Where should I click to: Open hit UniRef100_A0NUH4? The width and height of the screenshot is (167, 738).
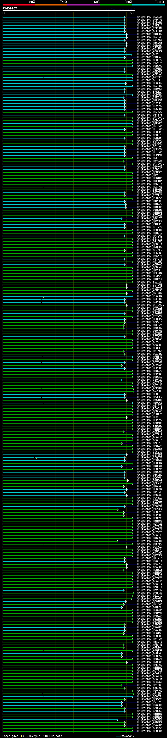tap(150, 138)
